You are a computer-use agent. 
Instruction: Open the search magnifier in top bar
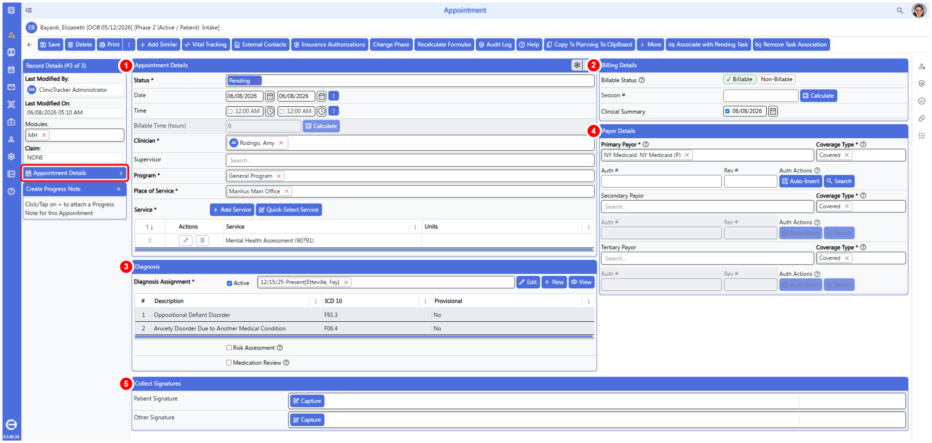click(x=900, y=10)
